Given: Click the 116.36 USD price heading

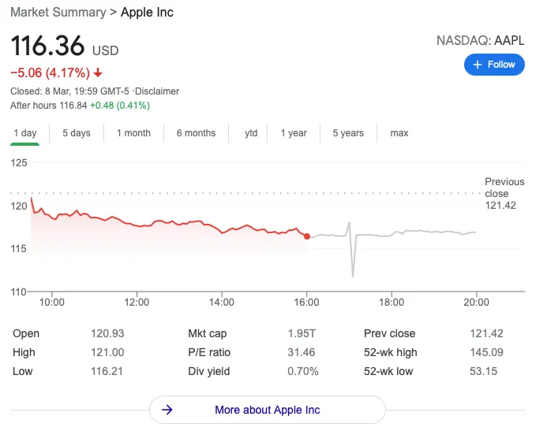Looking at the screenshot, I should pyautogui.click(x=64, y=46).
